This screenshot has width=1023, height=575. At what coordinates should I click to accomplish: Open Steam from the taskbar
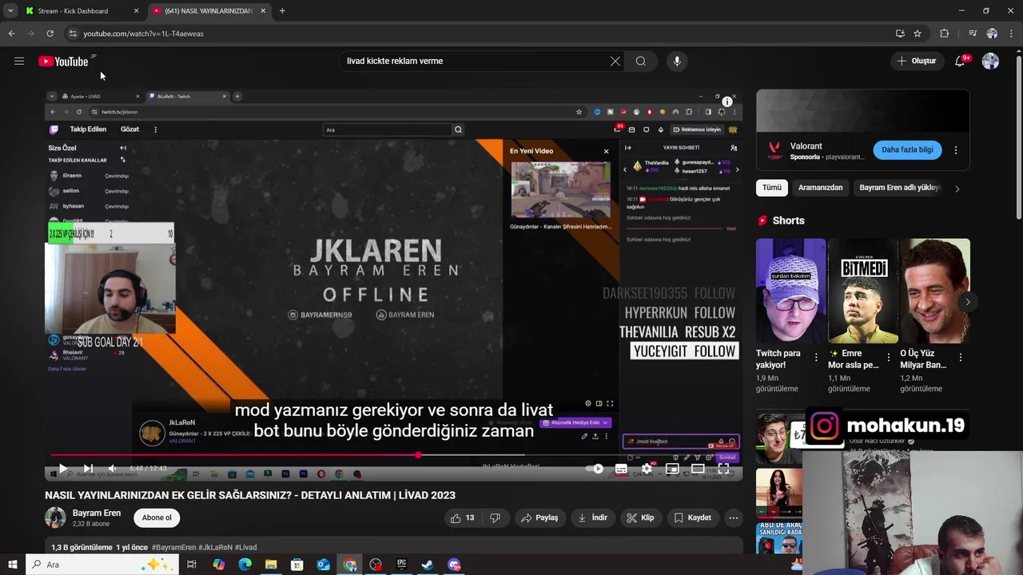pyautogui.click(x=428, y=565)
